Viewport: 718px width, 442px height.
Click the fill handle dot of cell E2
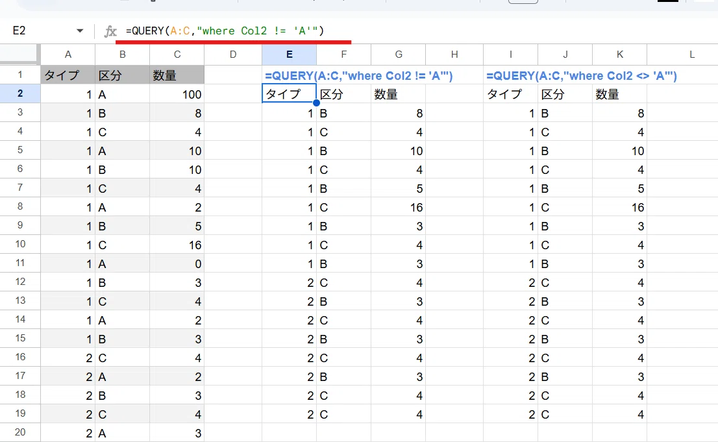316,103
